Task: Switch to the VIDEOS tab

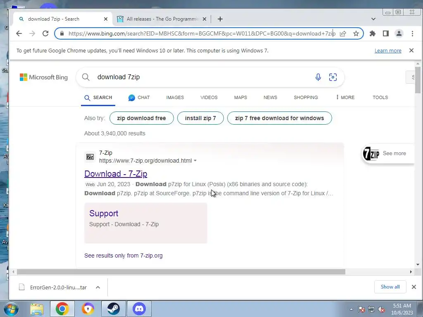Action: click(209, 97)
